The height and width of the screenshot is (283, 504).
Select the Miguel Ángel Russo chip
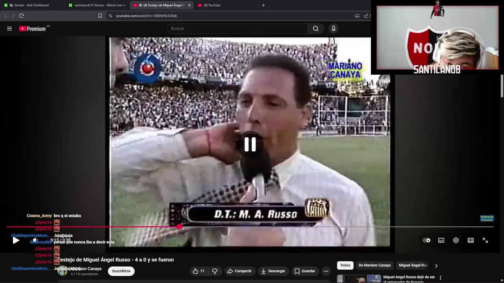click(x=413, y=265)
